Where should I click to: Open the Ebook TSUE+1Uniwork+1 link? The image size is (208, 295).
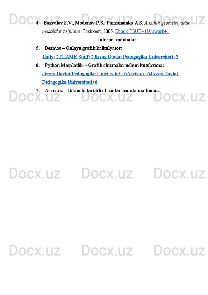(142, 32)
